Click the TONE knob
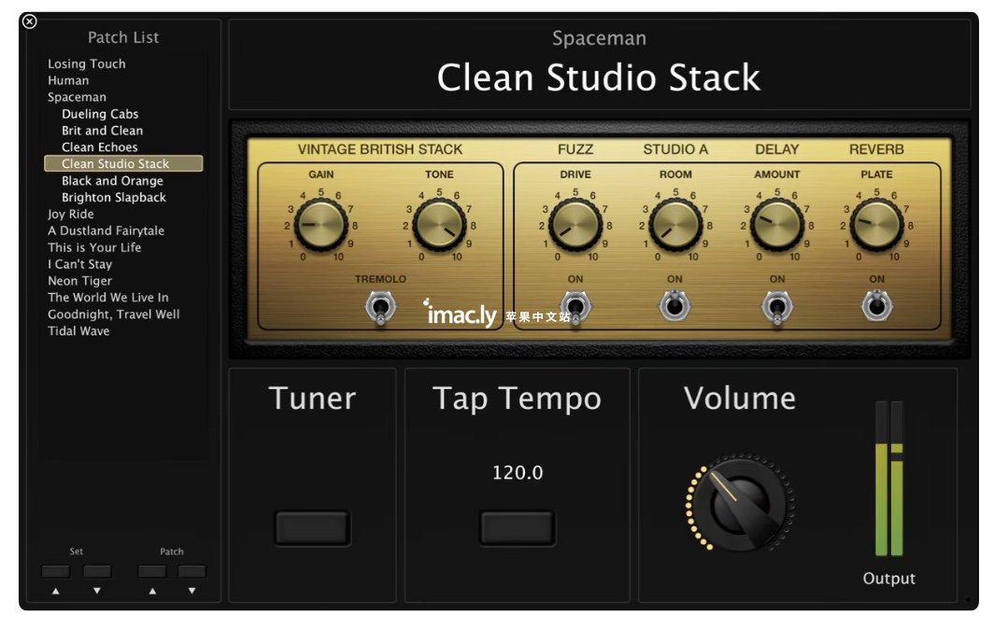This screenshot has height=629, width=994. click(x=439, y=225)
